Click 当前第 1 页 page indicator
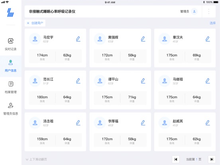220x165 pixels. tap(194, 159)
